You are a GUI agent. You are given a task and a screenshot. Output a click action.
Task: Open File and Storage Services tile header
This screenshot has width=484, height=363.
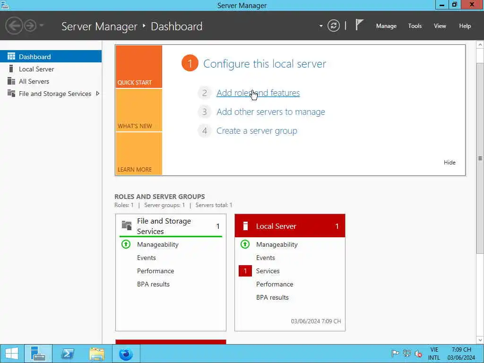pyautogui.click(x=171, y=226)
